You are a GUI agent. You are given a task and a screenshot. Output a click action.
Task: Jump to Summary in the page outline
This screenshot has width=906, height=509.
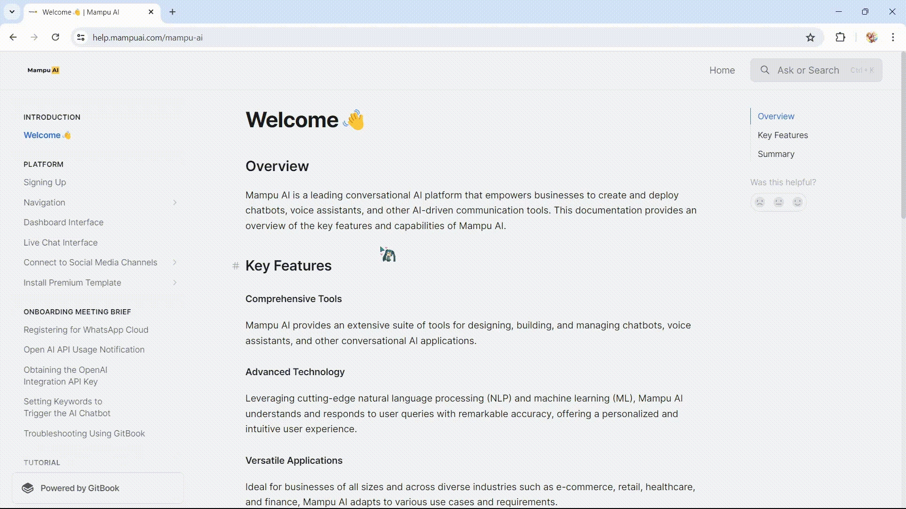pyautogui.click(x=776, y=154)
